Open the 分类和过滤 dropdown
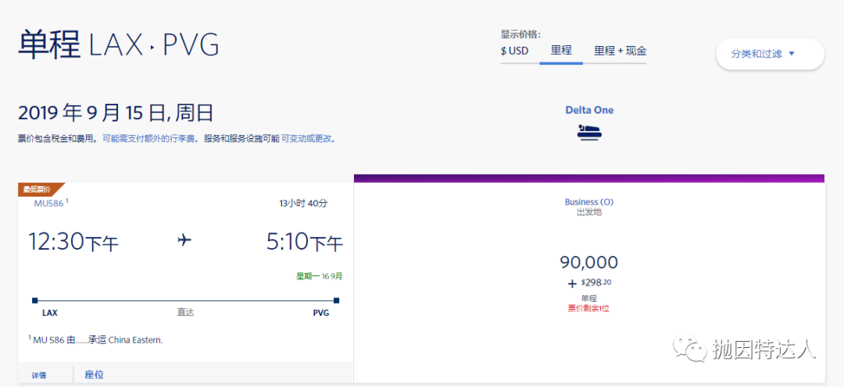 tap(770, 54)
